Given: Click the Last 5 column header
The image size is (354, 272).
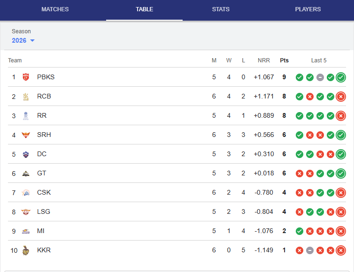Looking at the screenshot, I should [319, 60].
